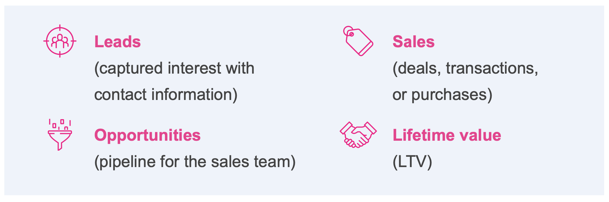
Task: Click the Lifetime value handshake icon
Action: coord(358,135)
